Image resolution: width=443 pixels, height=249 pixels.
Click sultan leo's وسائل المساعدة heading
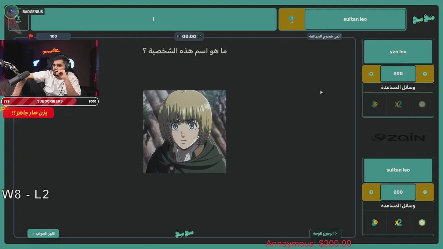coord(398,206)
